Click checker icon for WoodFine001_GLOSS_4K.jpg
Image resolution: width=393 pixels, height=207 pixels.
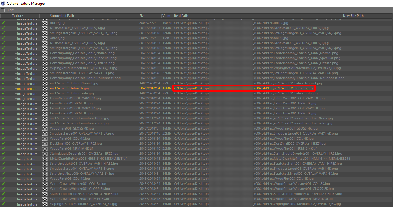pos(45,129)
